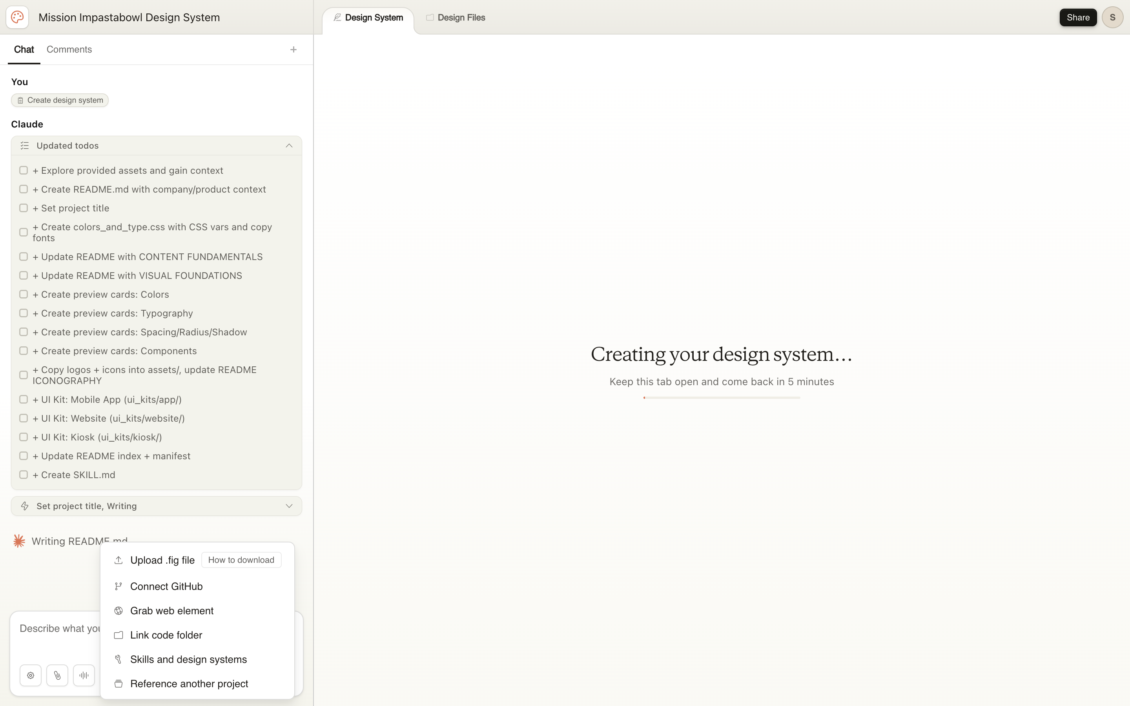Screen dimensions: 1130x706
Task: Click the Mission Impastabowl Design System title
Action: pos(129,17)
